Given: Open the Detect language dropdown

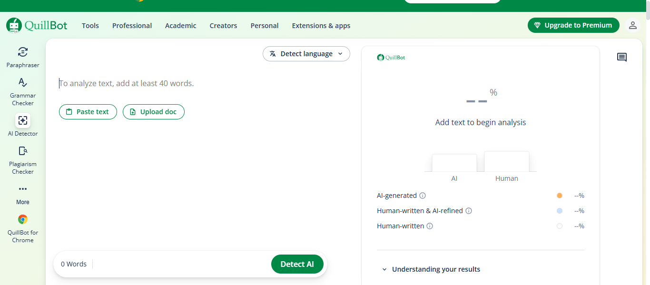Looking at the screenshot, I should tap(306, 54).
